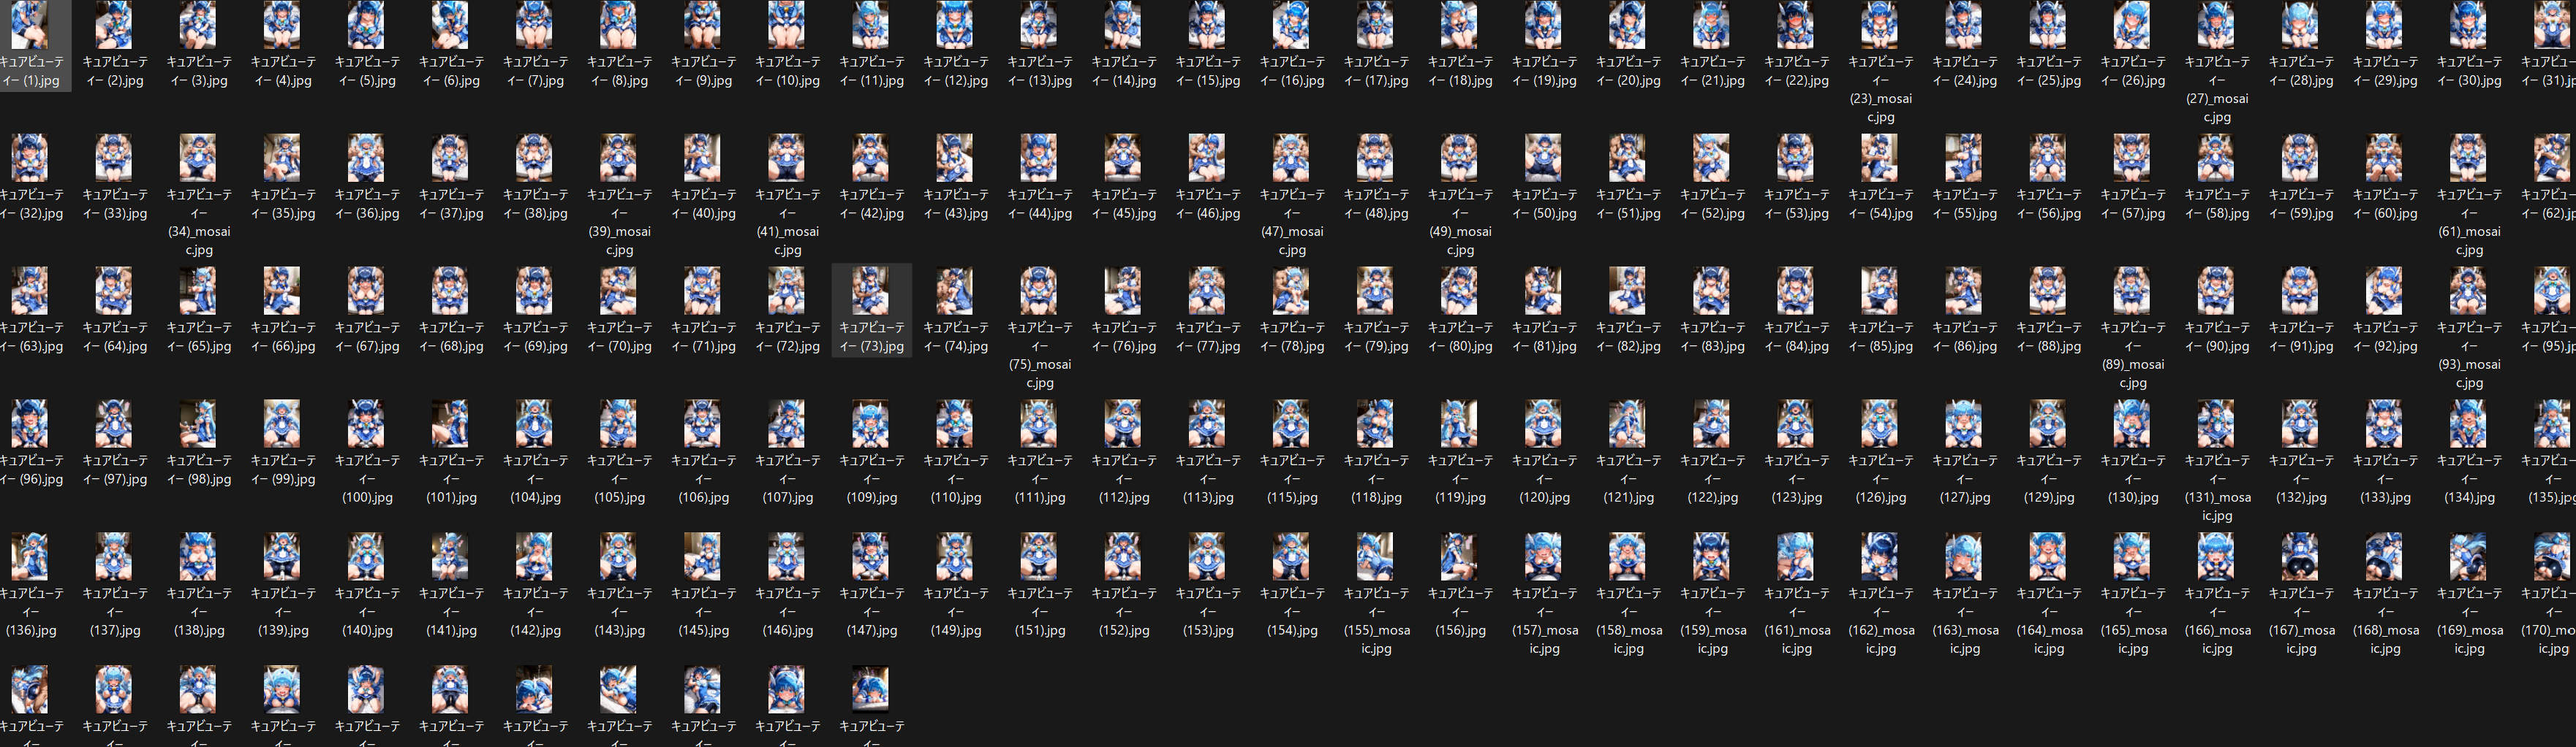This screenshot has height=747, width=2576.
Task: Select キュアビューティー (75)_mosaic.jpg thumbnail
Action: pyautogui.click(x=1038, y=291)
